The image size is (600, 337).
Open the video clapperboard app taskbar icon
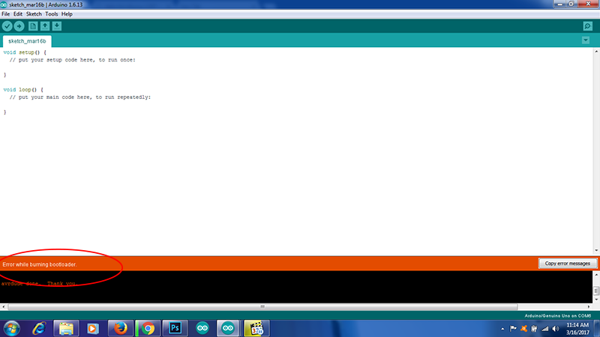point(256,329)
